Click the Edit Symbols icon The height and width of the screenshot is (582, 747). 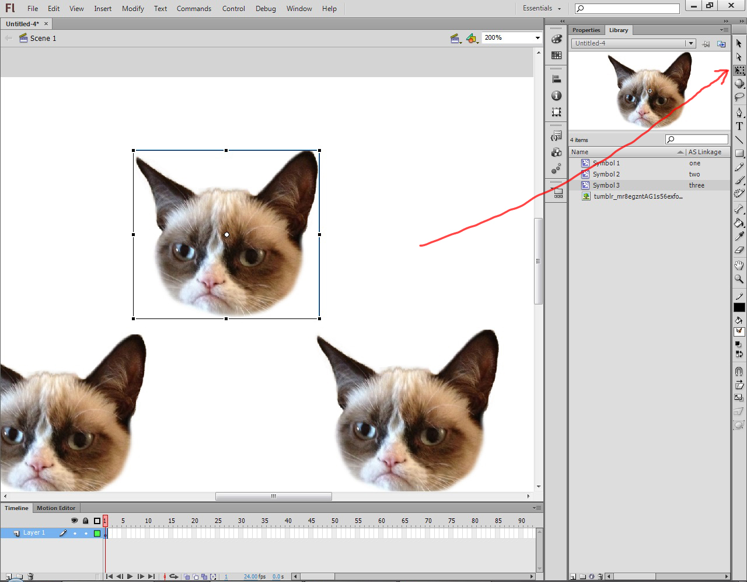coord(472,38)
